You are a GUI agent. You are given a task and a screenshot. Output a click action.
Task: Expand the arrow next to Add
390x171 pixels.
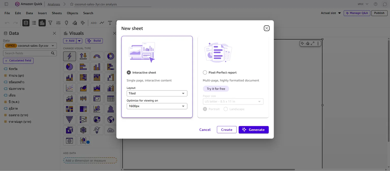coord(79,41)
